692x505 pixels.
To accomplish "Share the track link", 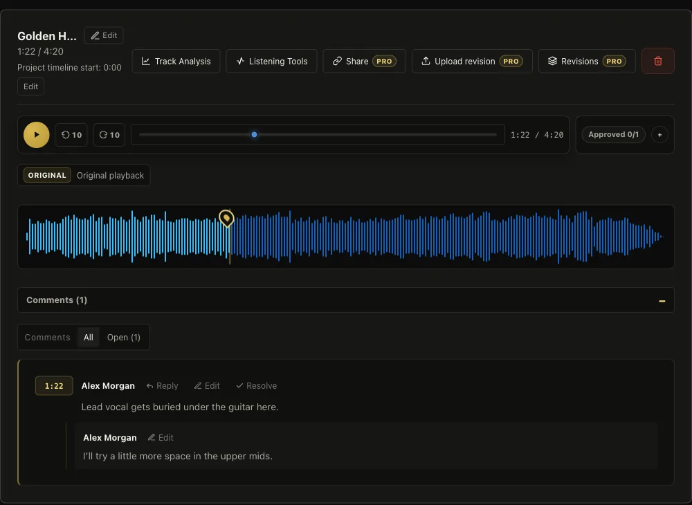I will [x=364, y=62].
